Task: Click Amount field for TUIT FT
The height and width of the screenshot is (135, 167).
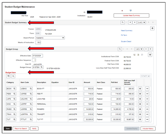Action: coord(89,119)
